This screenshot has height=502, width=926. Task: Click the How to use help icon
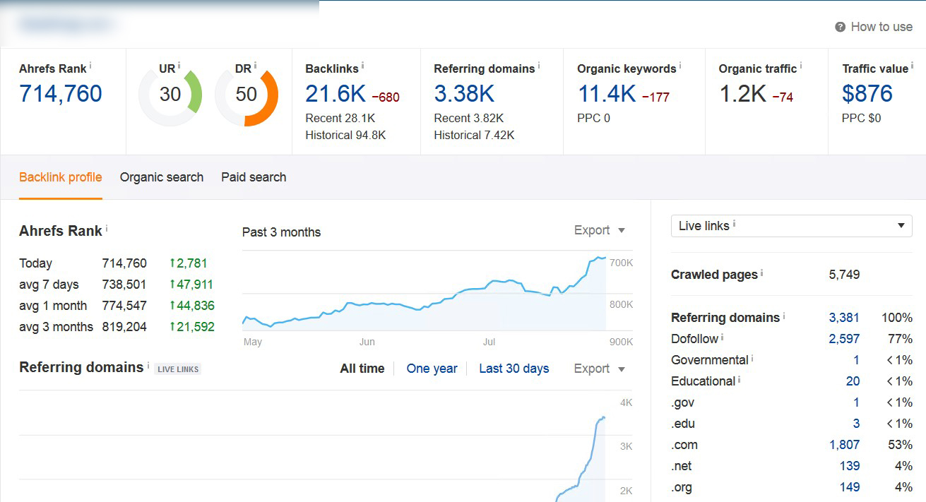[x=840, y=27]
